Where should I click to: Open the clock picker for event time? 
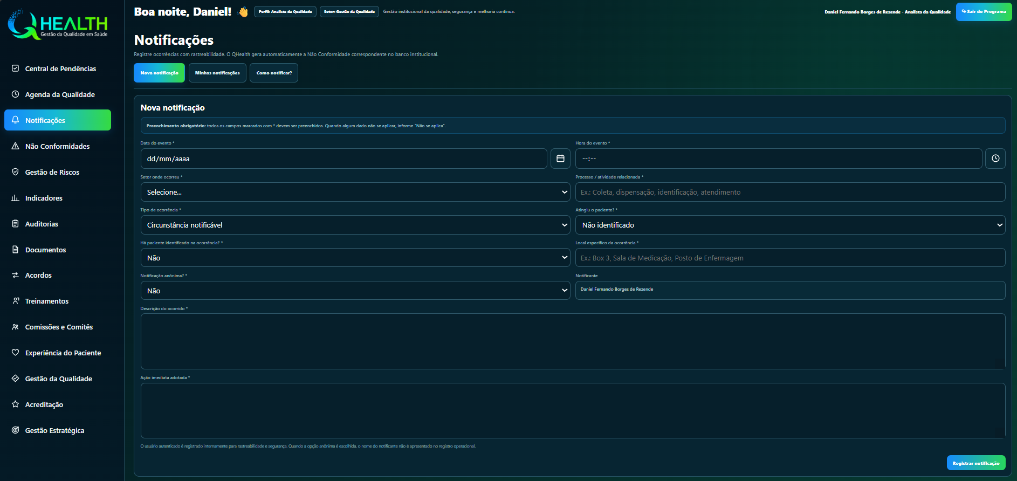995,159
